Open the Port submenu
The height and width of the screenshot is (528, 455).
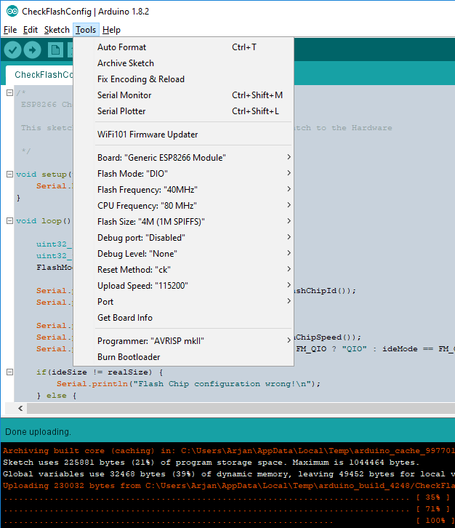pos(183,301)
